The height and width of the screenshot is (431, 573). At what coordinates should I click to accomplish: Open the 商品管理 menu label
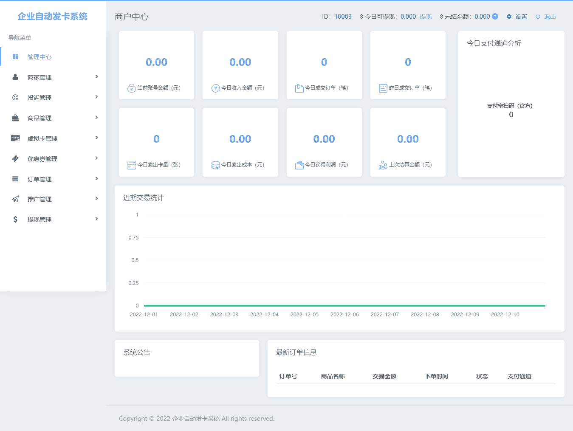[40, 118]
